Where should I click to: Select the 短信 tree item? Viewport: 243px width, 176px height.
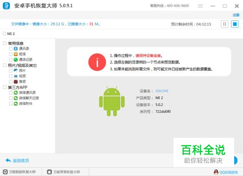click(x=22, y=54)
